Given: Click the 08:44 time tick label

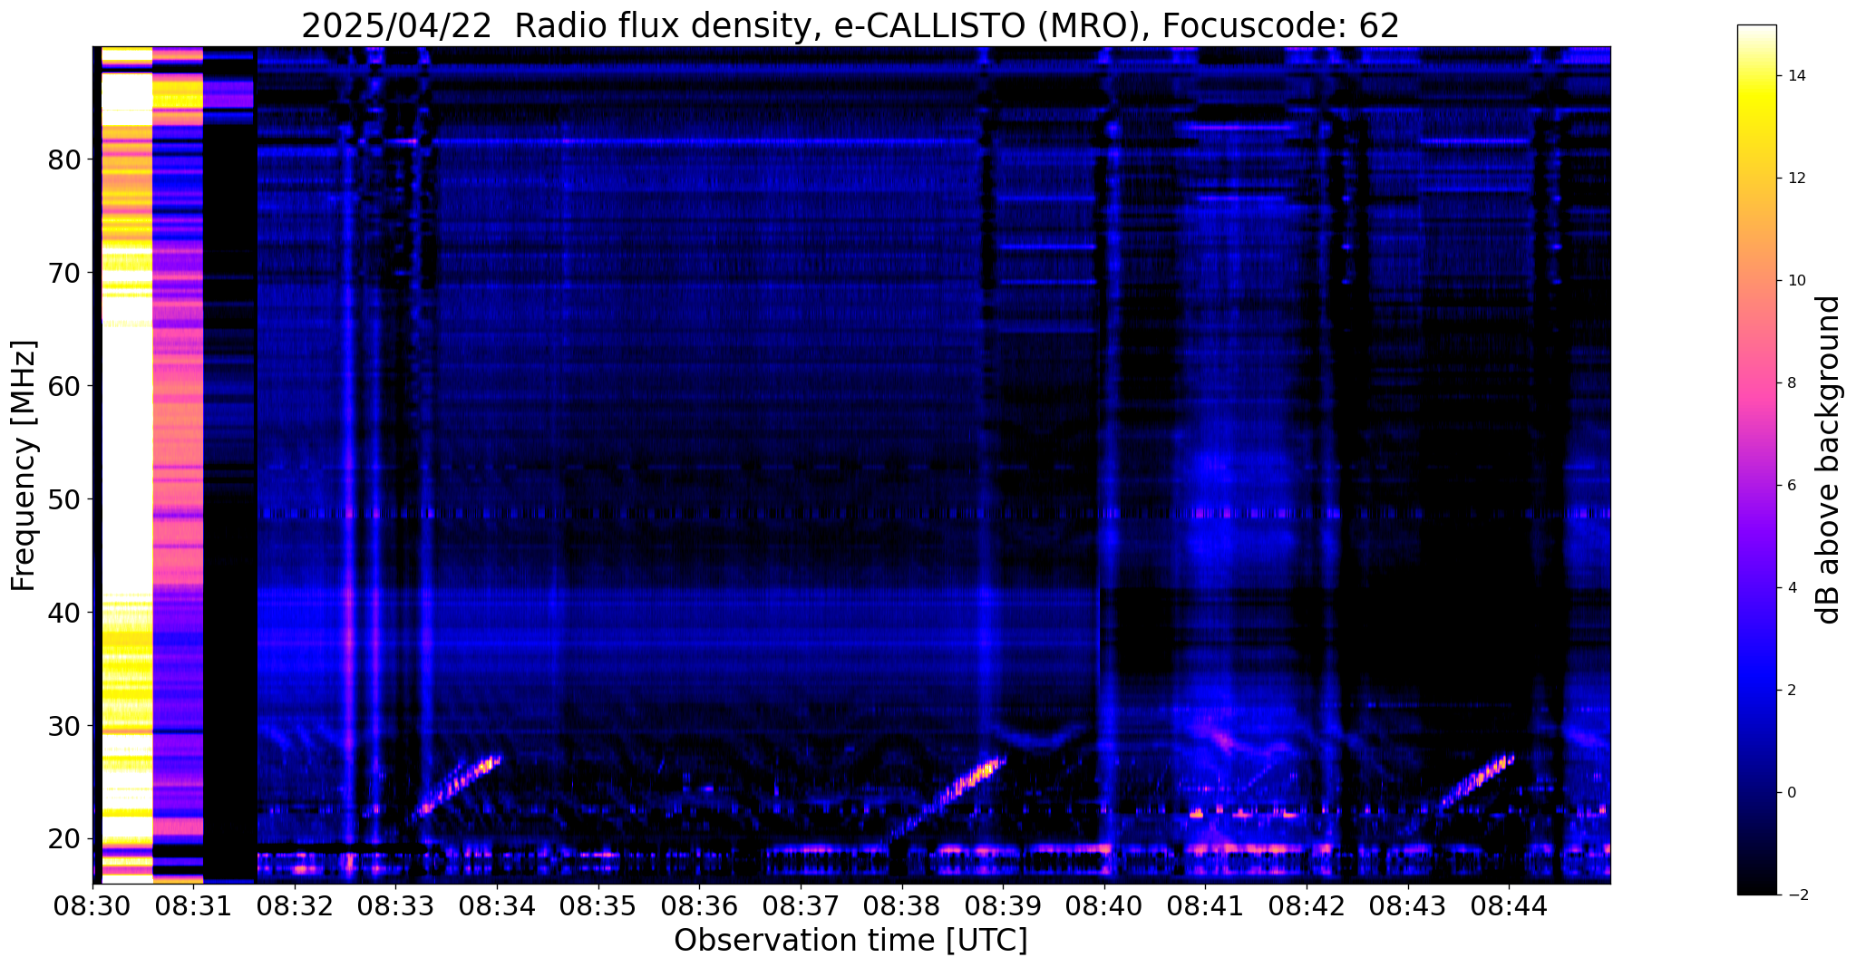Looking at the screenshot, I should tap(1508, 905).
